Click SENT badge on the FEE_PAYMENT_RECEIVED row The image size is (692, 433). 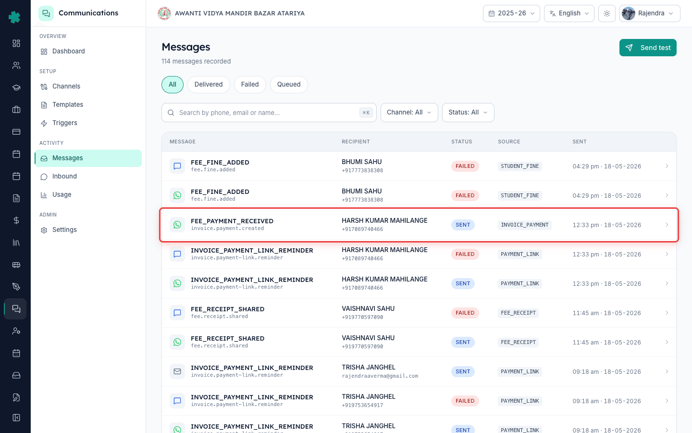(x=463, y=225)
